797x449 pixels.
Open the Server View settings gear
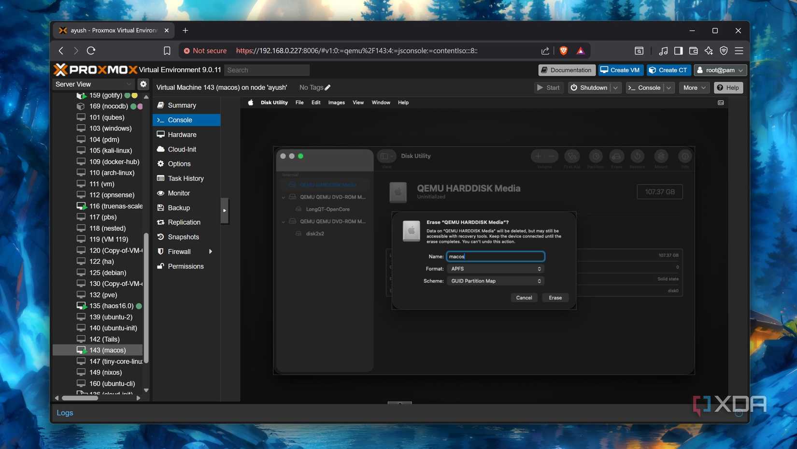(143, 84)
